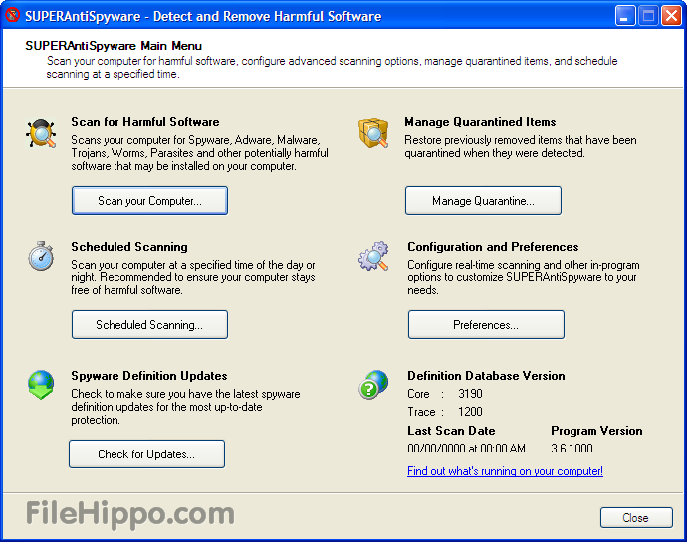Viewport: 687px width, 542px height.
Task: Click the Core version value 3190
Action: pyautogui.click(x=470, y=394)
